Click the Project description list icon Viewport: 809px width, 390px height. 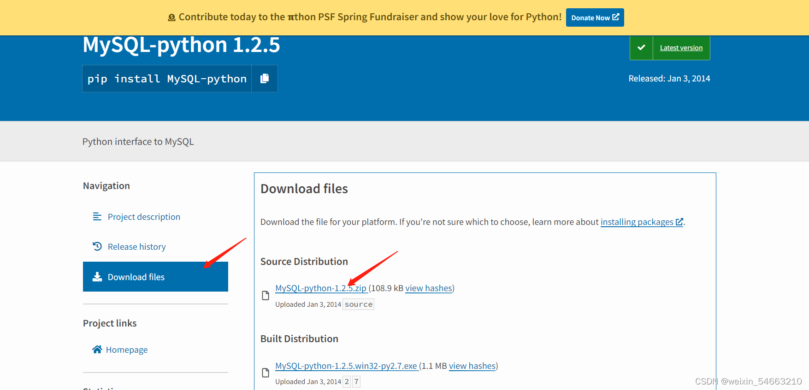click(97, 217)
